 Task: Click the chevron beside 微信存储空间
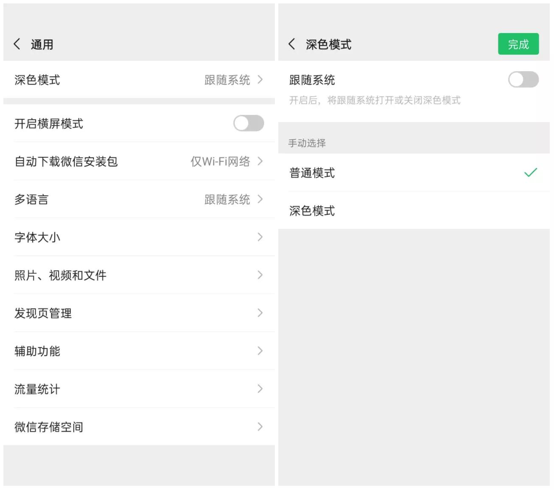tap(260, 427)
